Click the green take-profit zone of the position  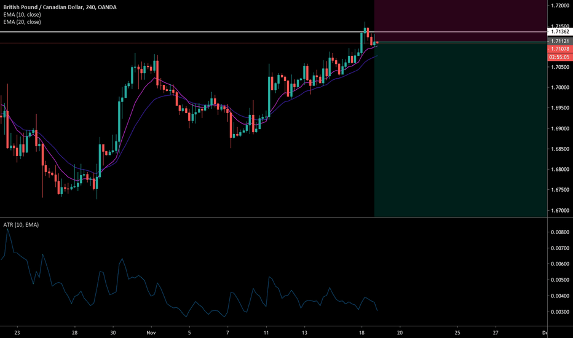pyautogui.click(x=460, y=129)
